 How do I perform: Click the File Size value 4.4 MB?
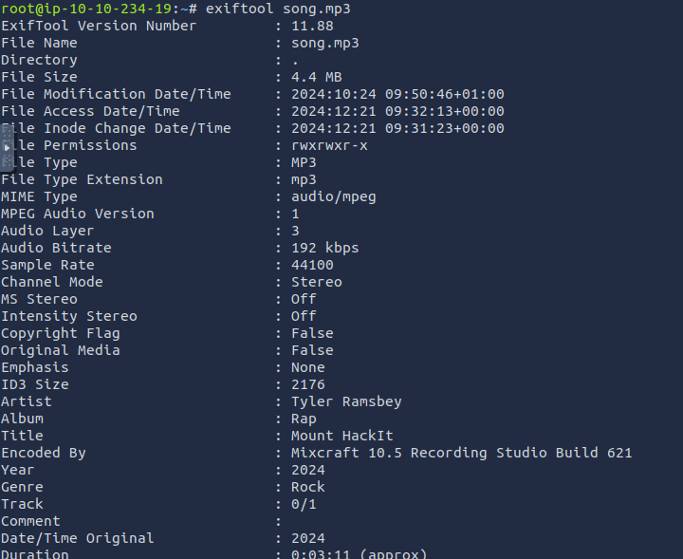point(317,77)
